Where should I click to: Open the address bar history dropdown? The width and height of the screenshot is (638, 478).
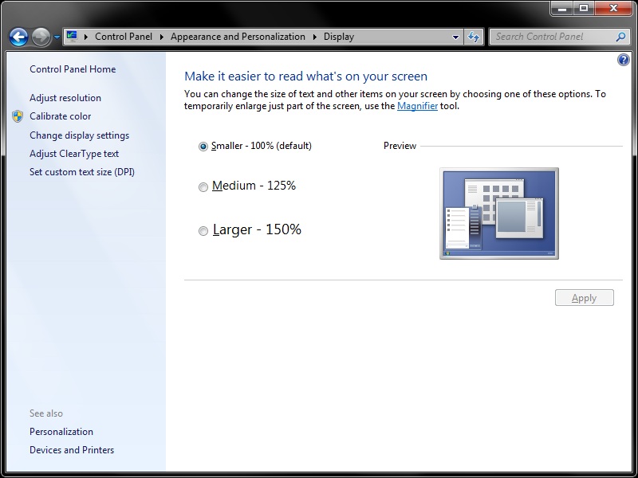(455, 37)
